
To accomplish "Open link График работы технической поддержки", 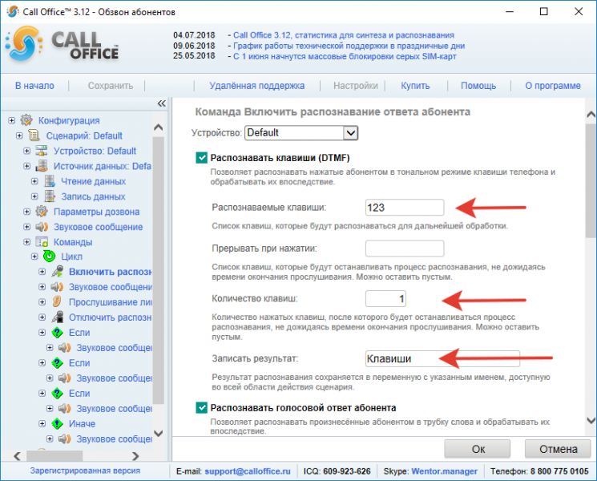I will (349, 46).
